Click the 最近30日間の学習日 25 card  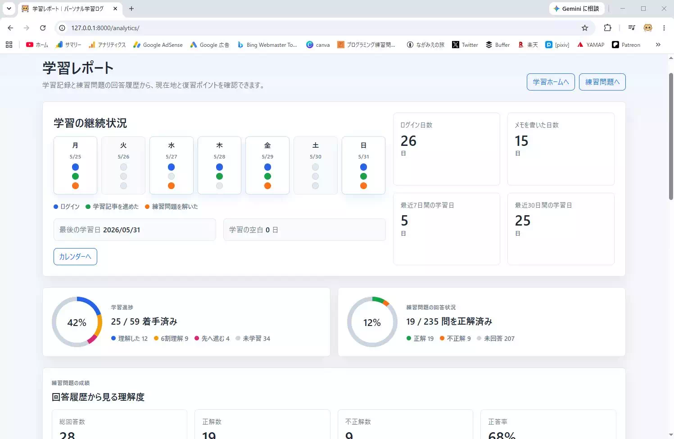[x=561, y=229]
